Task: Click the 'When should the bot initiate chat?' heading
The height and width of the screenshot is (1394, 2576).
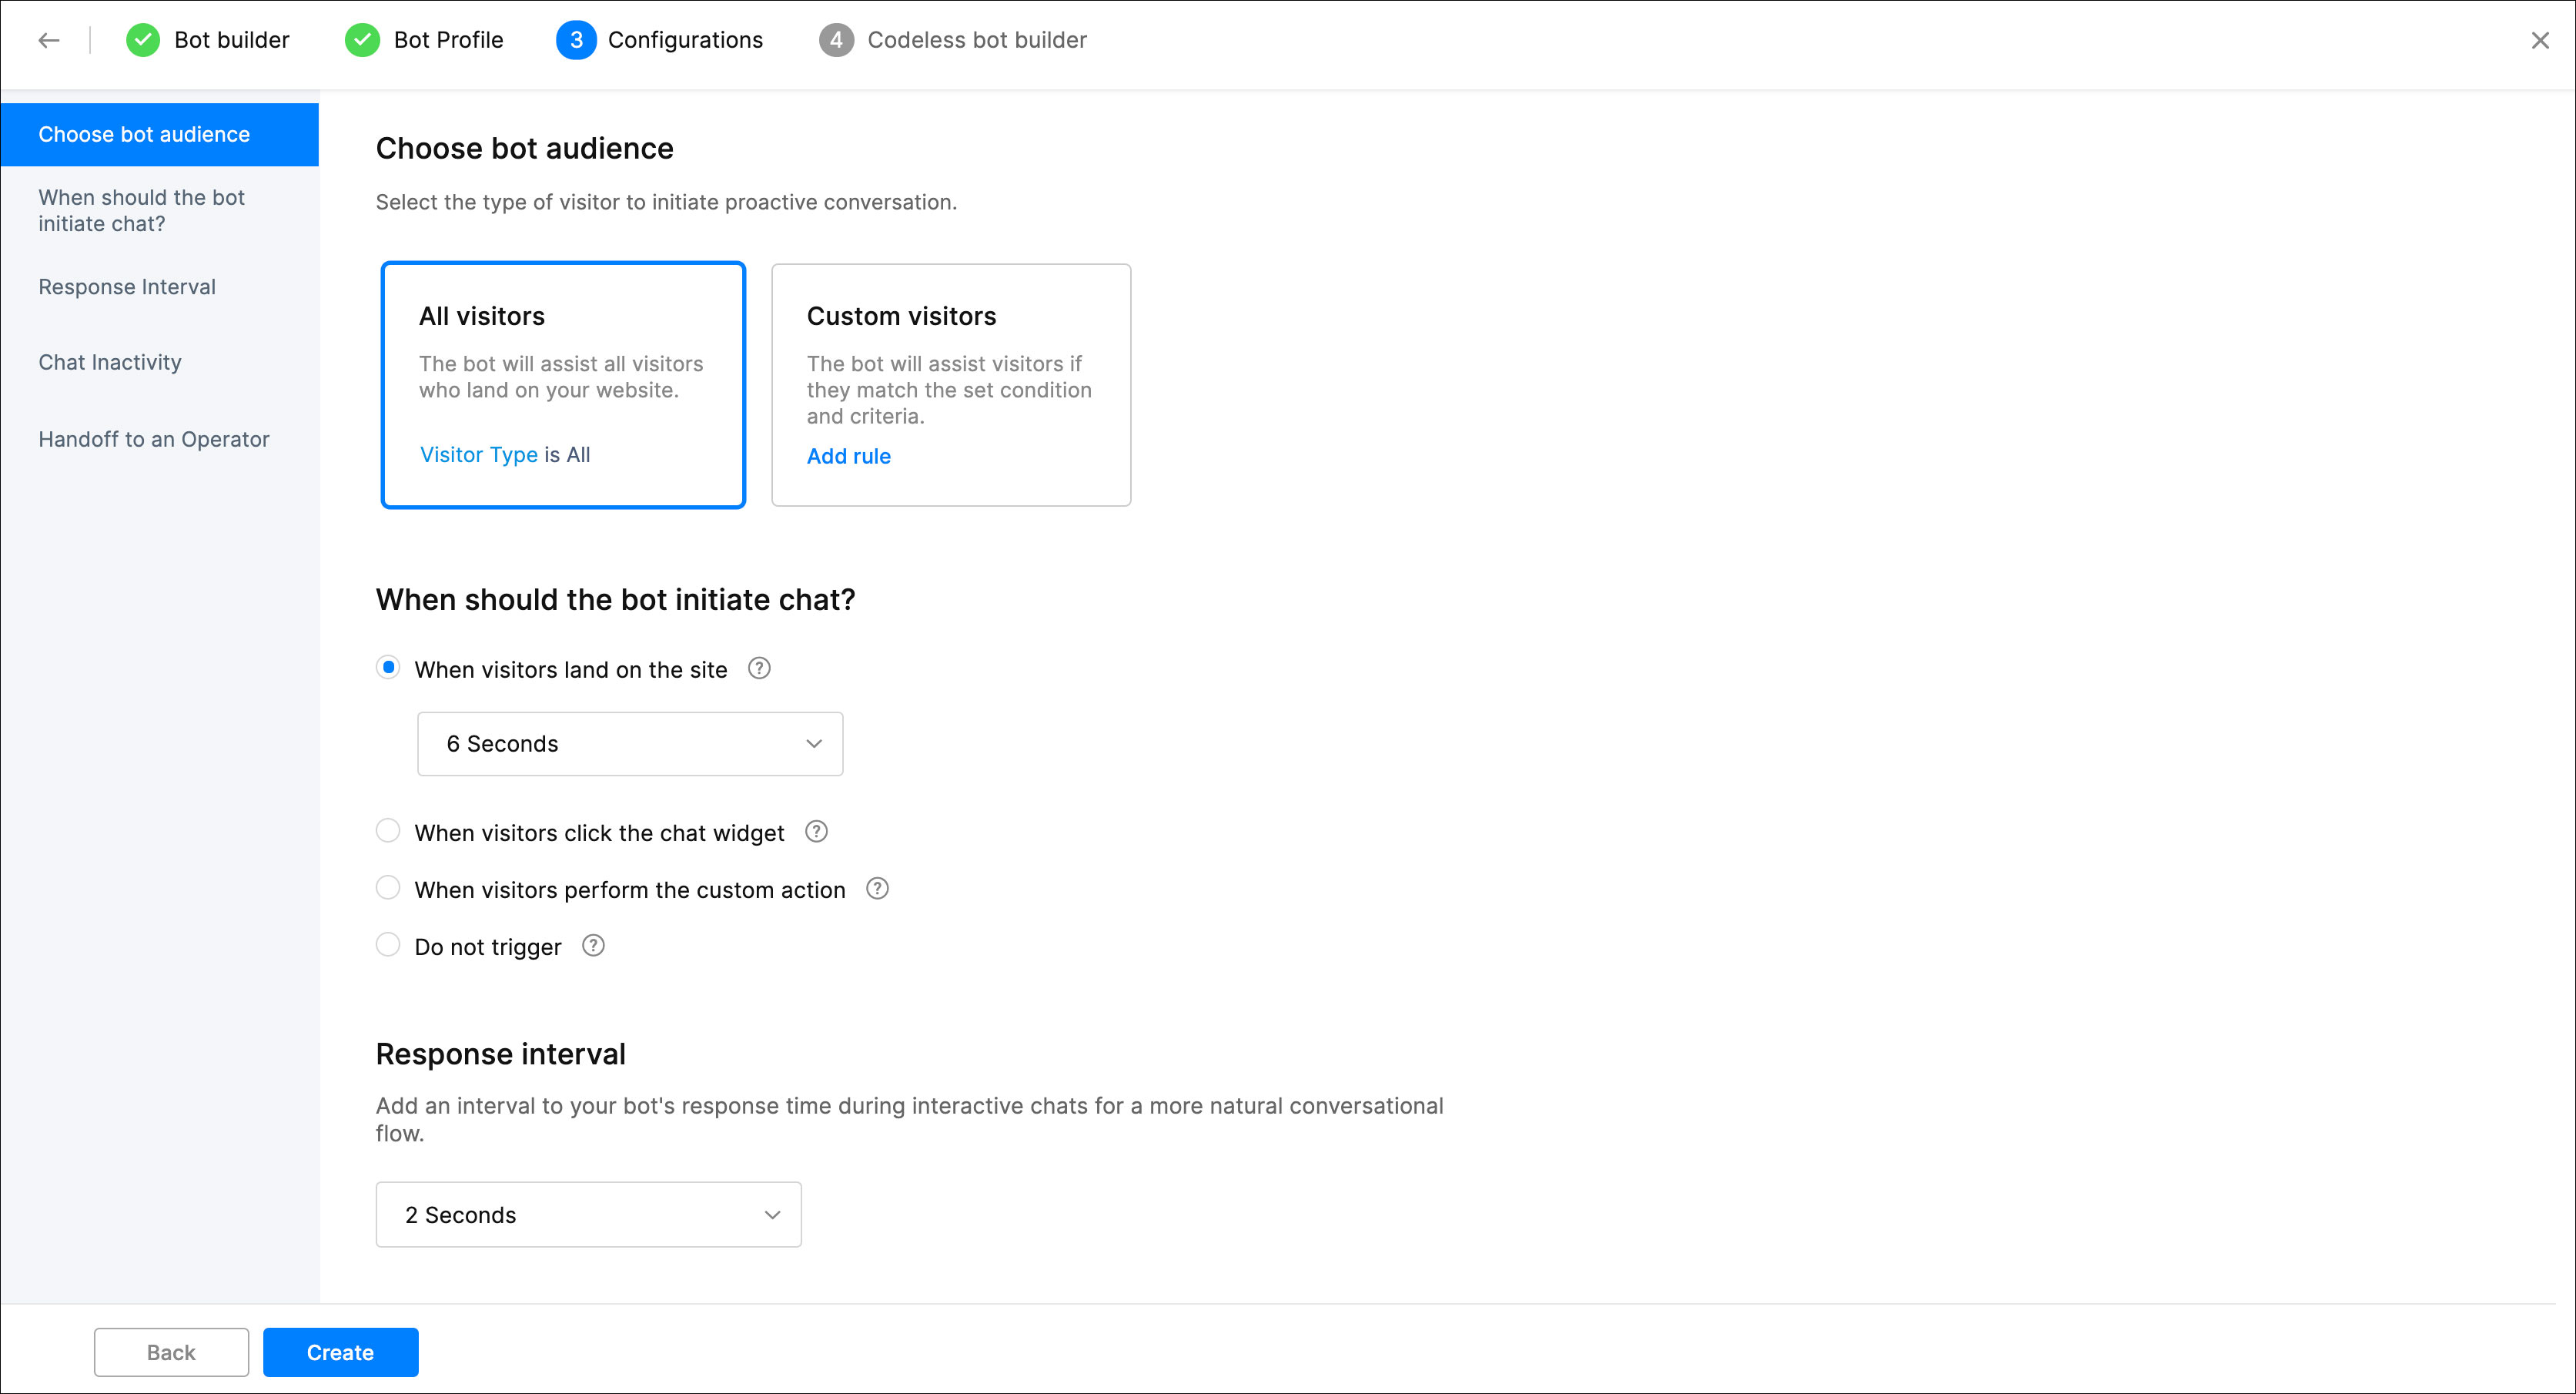Action: coord(615,599)
